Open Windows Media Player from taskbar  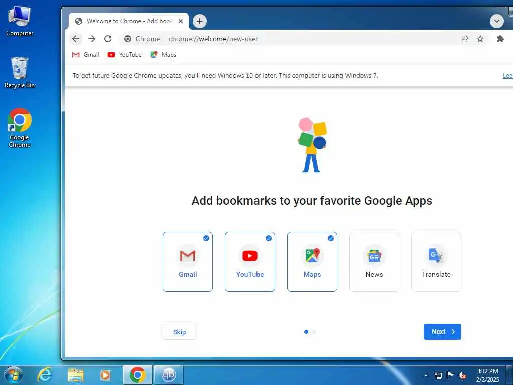[106, 375]
